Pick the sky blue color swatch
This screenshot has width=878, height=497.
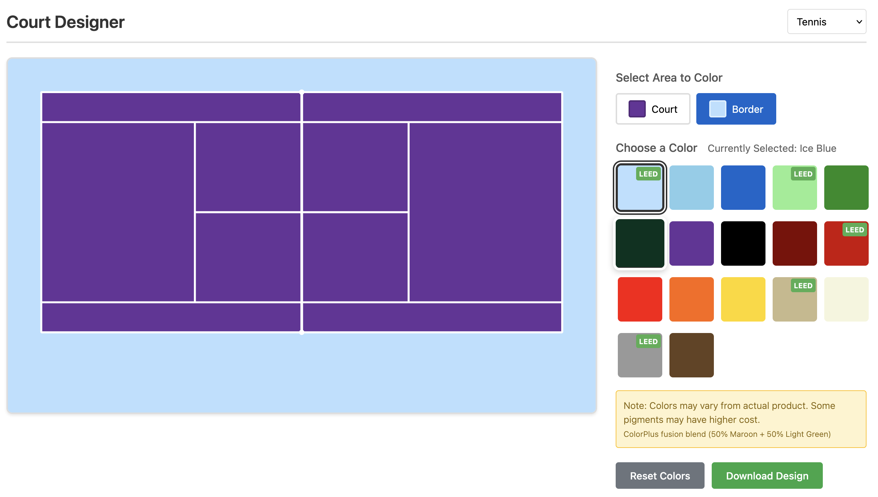pos(691,187)
